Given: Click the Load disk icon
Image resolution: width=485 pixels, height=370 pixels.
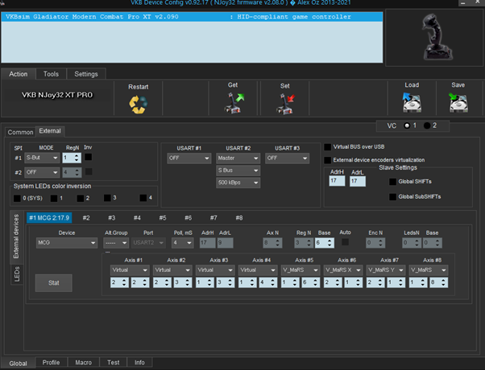Looking at the screenshot, I should click(412, 102).
